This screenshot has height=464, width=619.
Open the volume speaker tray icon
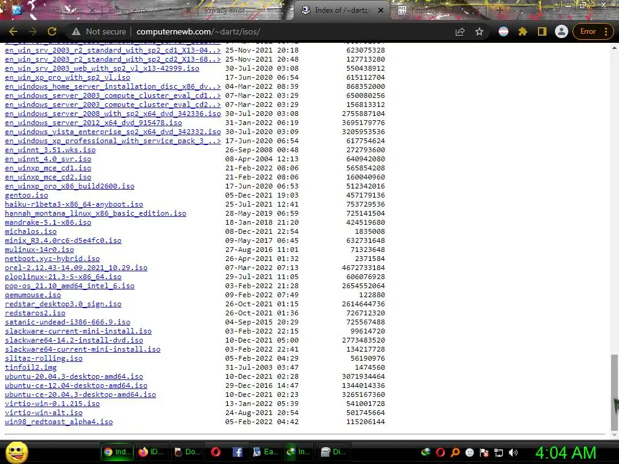click(513, 453)
